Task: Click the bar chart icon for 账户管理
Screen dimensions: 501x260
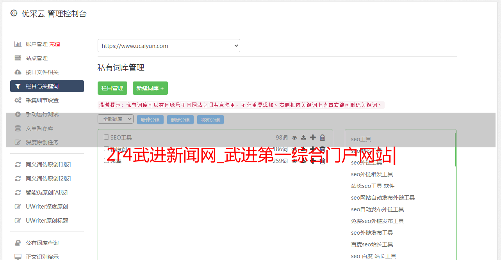Action: tap(18, 44)
